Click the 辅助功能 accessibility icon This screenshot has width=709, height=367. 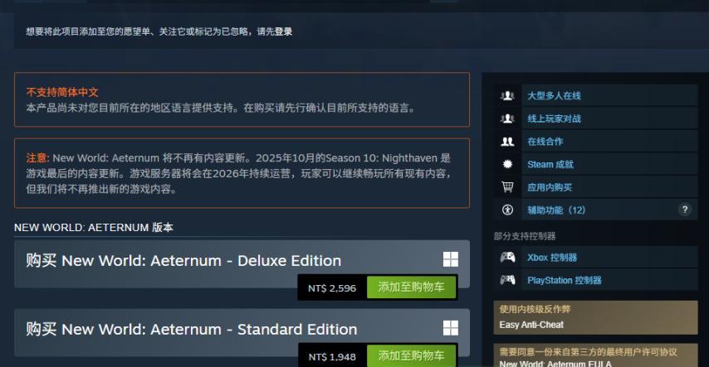click(507, 210)
